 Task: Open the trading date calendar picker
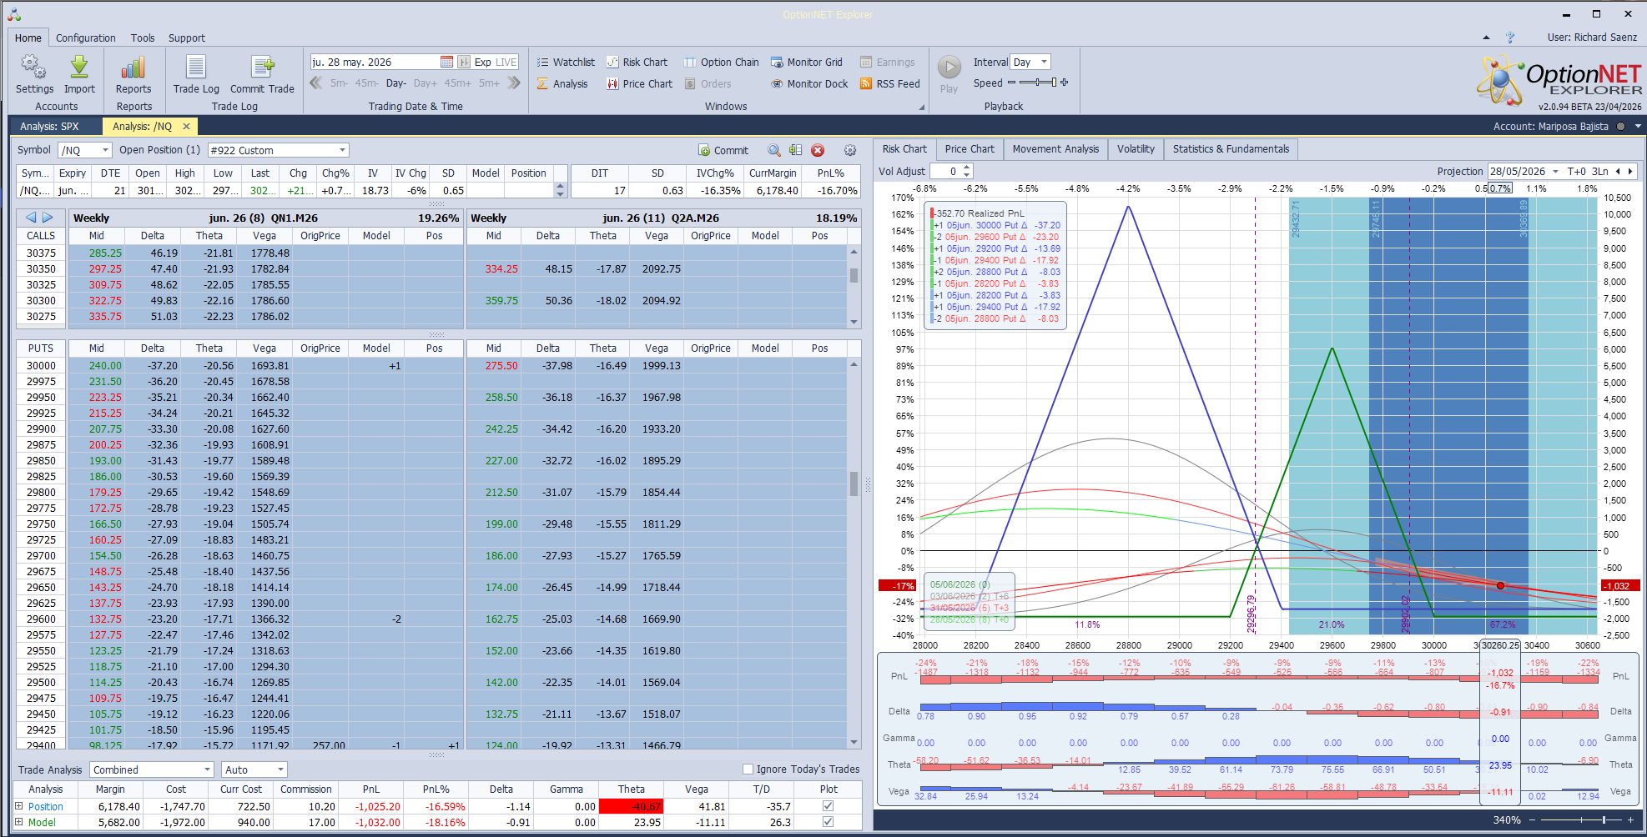tap(446, 62)
